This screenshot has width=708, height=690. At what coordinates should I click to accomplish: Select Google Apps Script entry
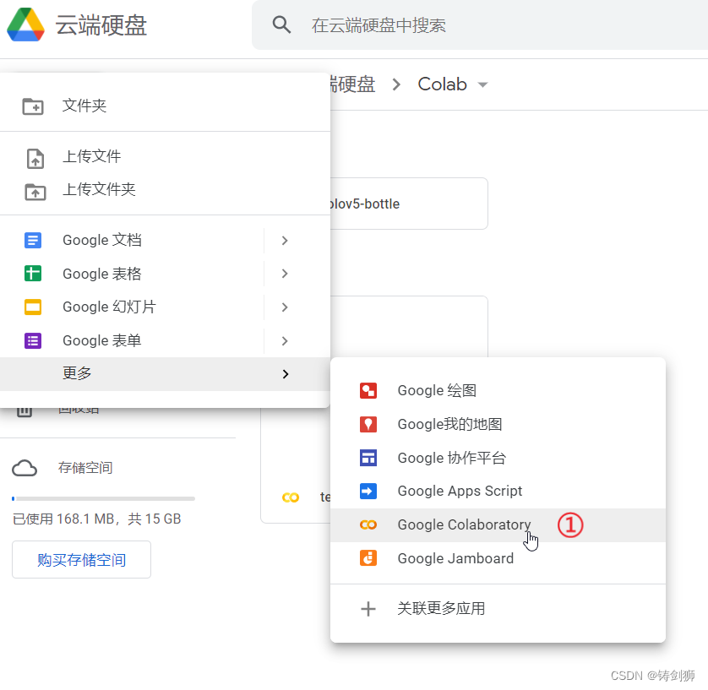[x=498, y=491]
